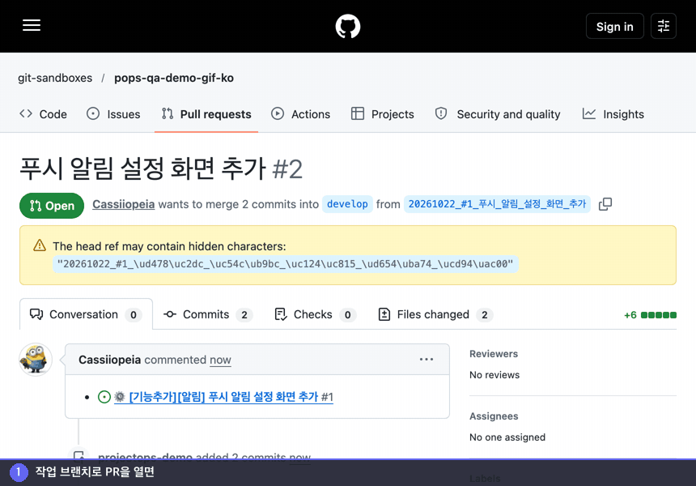Click the Actions tab play icon
The image size is (696, 486).
[x=278, y=113]
